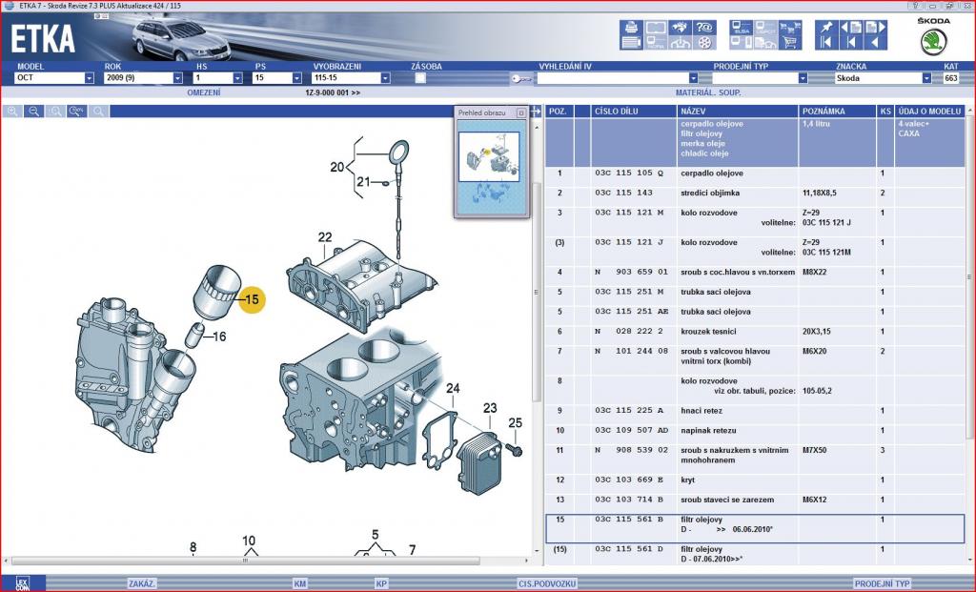Open the single shopping cart icon
Image resolution: width=976 pixels, height=592 pixels.
[790, 42]
